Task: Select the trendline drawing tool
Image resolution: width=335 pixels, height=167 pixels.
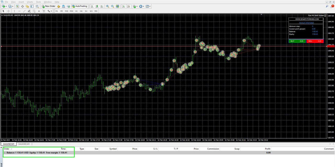Action: tap(24, 11)
